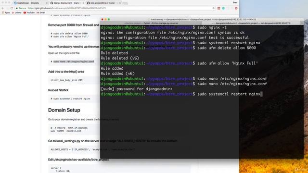Go forward in the browser
This screenshot has width=308, height=173.
(7, 8)
